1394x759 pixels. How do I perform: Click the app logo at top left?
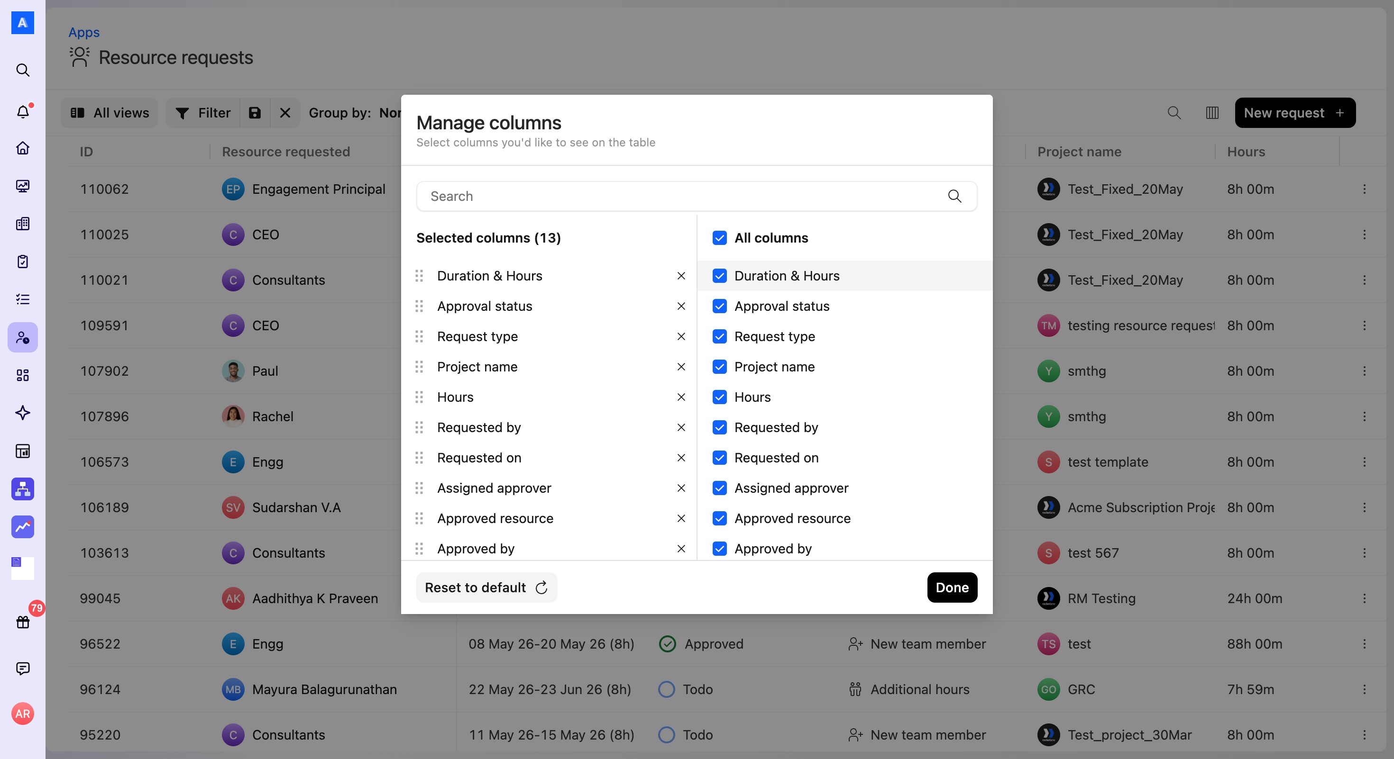pyautogui.click(x=23, y=23)
